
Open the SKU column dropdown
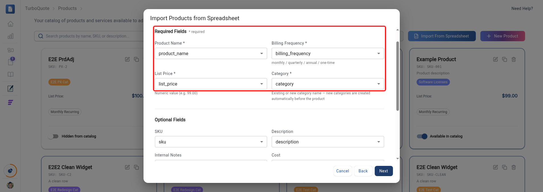pos(211,142)
